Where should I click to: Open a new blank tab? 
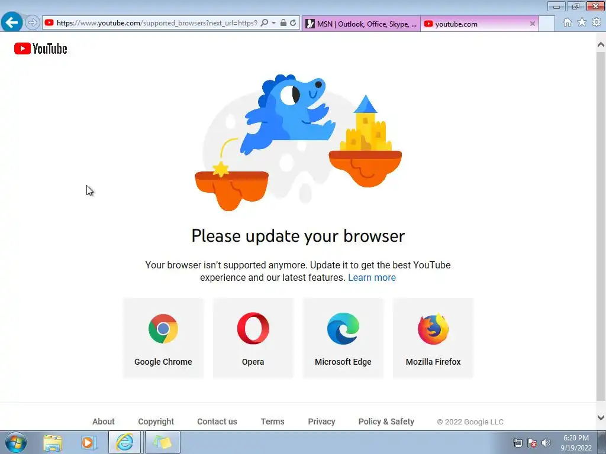(547, 24)
